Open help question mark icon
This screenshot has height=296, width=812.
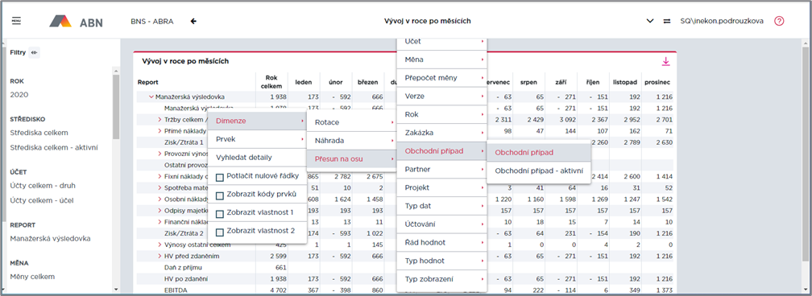[x=779, y=21]
